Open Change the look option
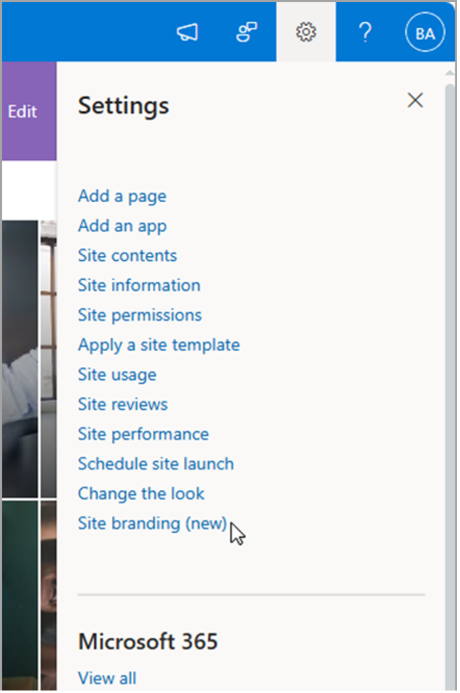This screenshot has height=693, width=460. point(141,494)
